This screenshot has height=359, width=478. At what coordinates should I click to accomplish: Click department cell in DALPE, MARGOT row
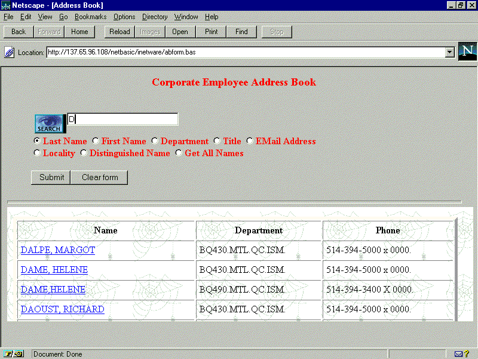[x=259, y=250]
